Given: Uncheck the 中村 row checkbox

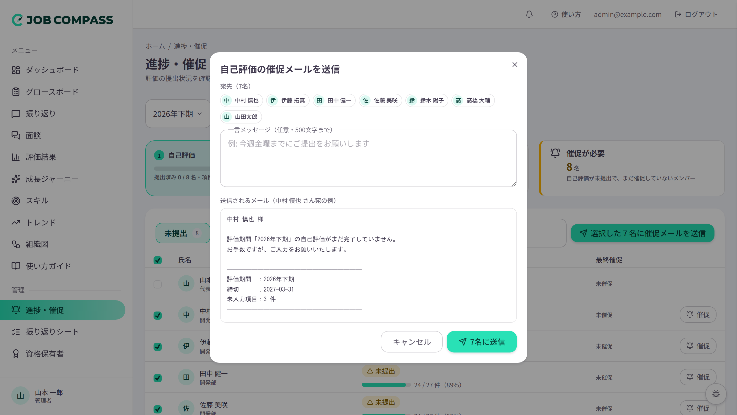Looking at the screenshot, I should pyautogui.click(x=158, y=315).
